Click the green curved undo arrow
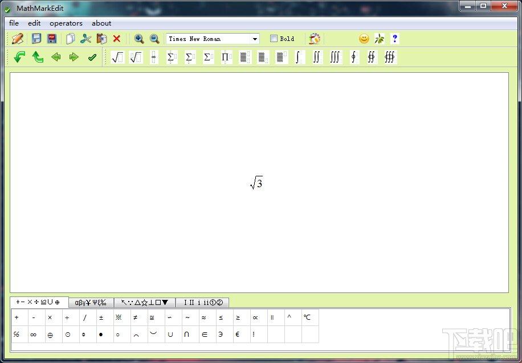The width and height of the screenshot is (522, 363). pyautogui.click(x=19, y=57)
